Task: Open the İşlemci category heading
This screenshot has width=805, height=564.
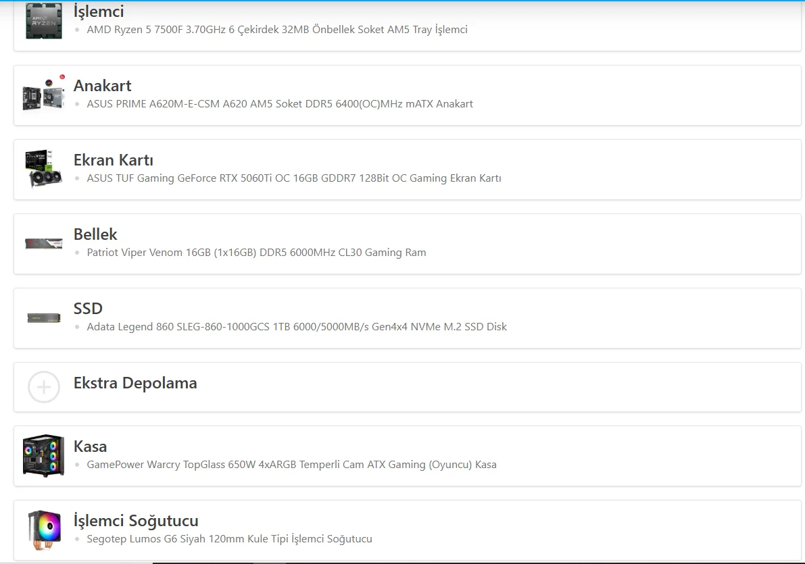Action: pos(99,11)
